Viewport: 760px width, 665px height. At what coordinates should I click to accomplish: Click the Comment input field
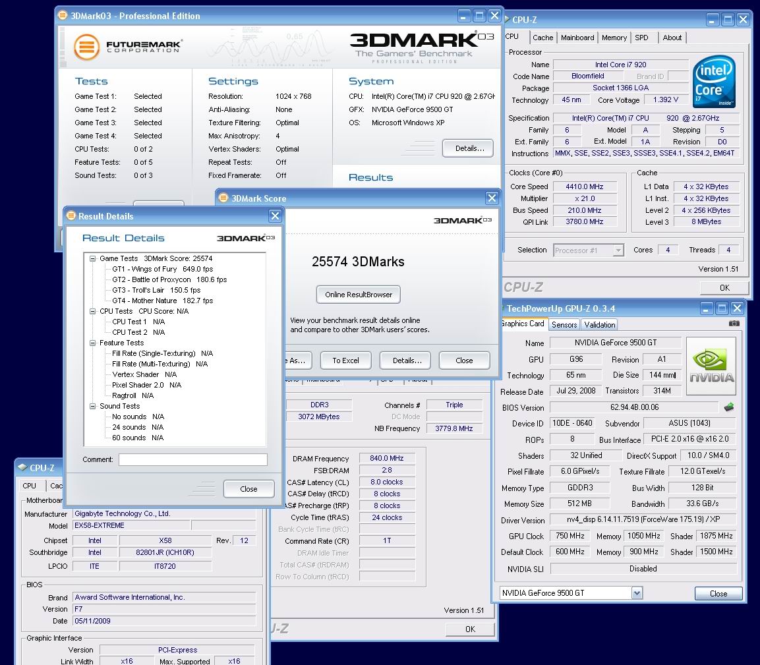point(193,459)
